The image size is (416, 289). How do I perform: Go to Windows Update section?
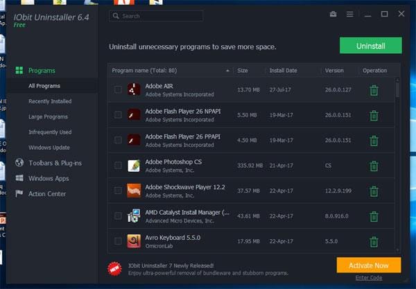click(49, 148)
